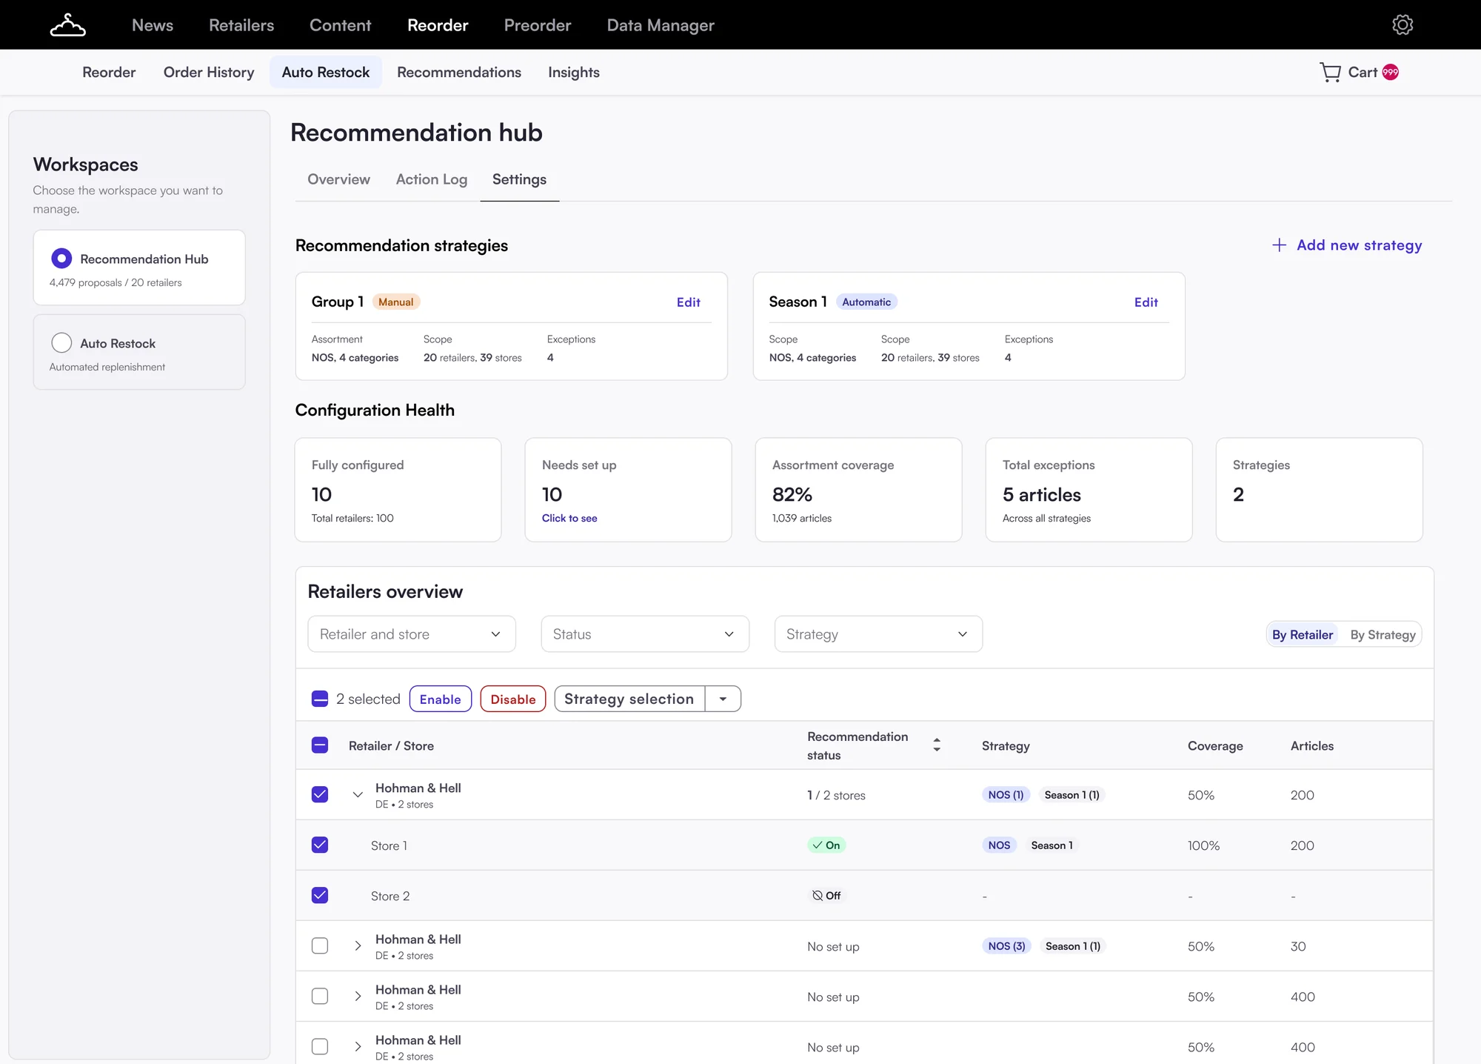Switch to the Action Log tab

pos(432,179)
